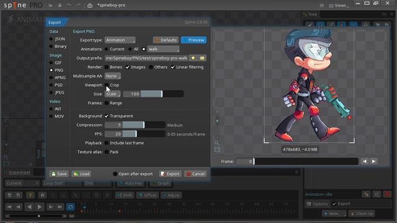Choose PNG image export
Screen dimensions: 397x223
click(56, 70)
